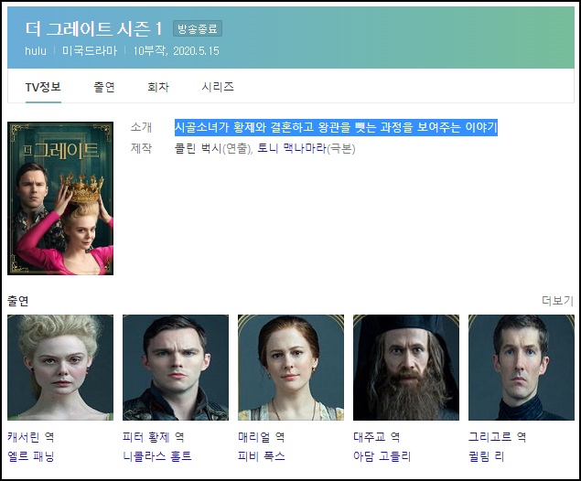Screen dimensions: 581x481
Task: Open the 시리즈 tab
Action: (x=218, y=88)
